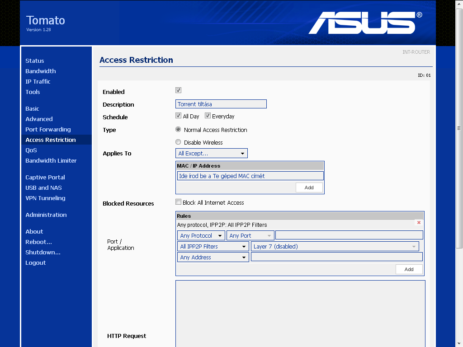Go to Port Forwarding
The width and height of the screenshot is (463, 347).
pos(48,129)
